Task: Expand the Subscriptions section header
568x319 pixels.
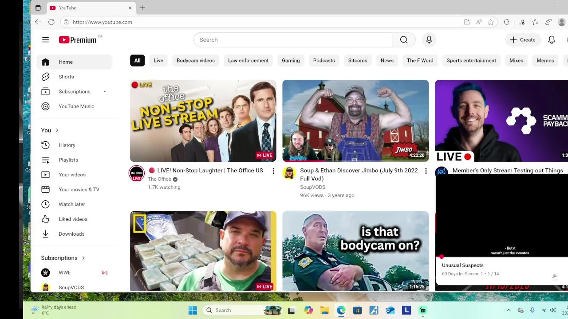Action: coord(63,258)
